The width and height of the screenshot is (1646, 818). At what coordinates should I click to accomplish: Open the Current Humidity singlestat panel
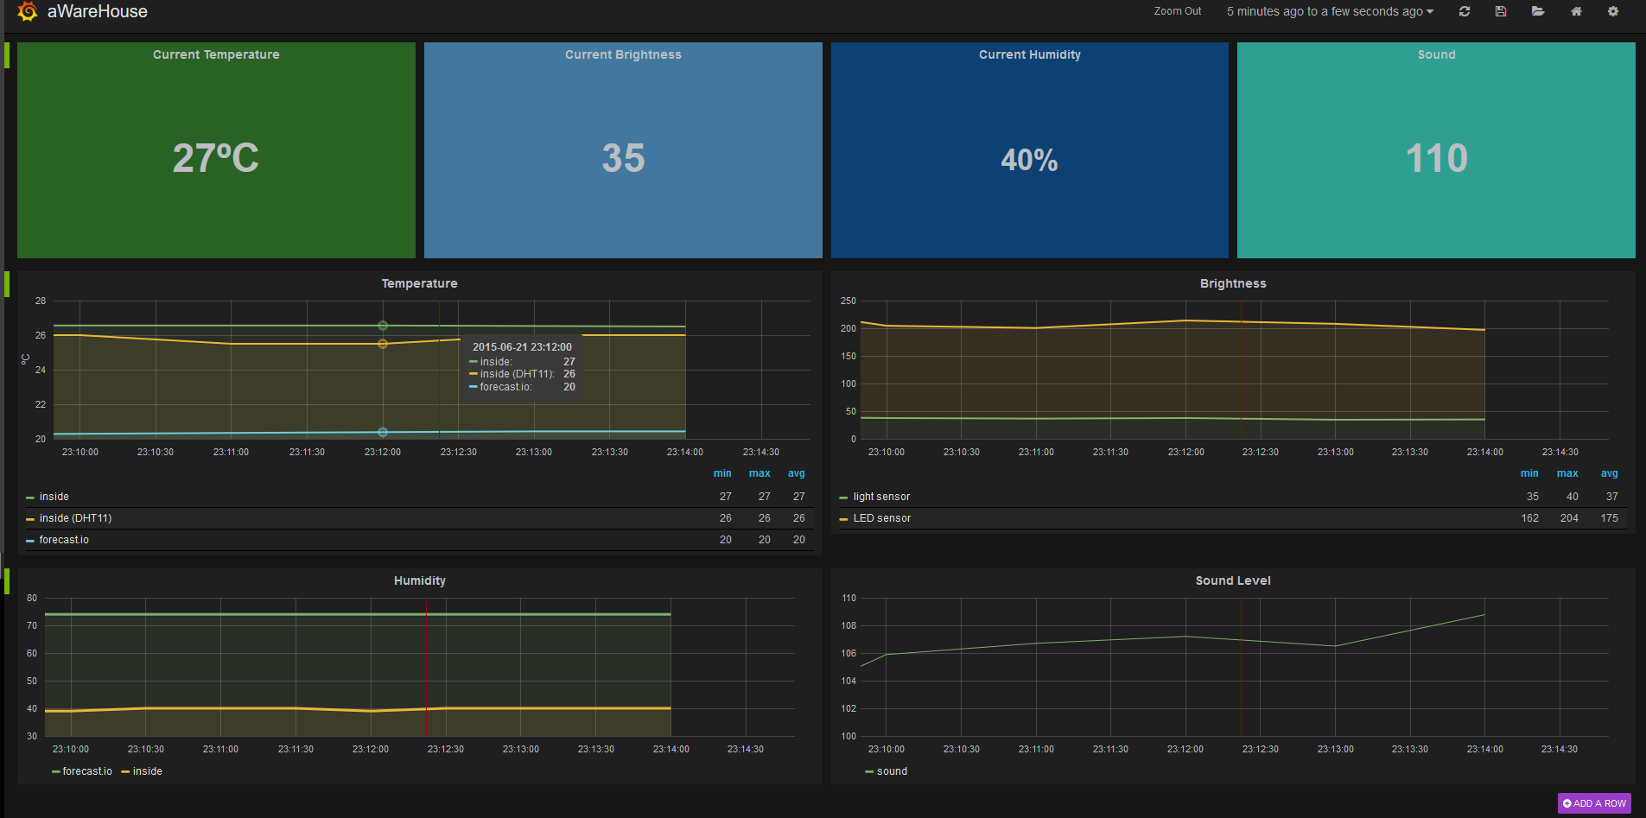click(1029, 150)
